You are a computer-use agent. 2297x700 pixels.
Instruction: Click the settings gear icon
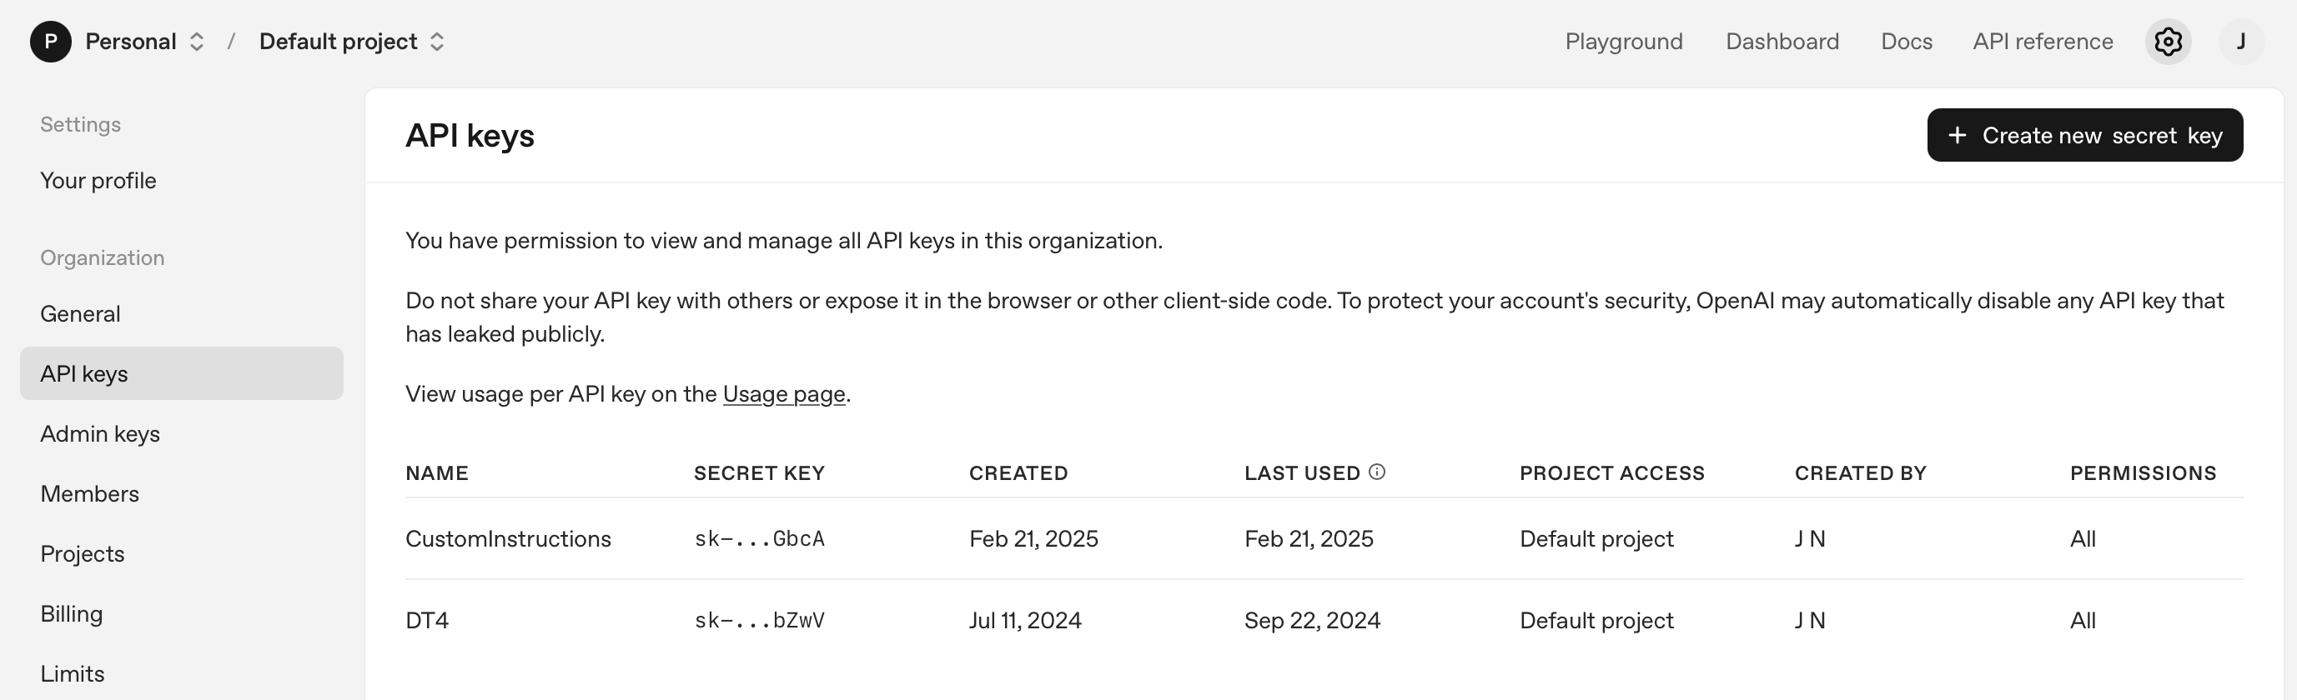tap(2168, 42)
